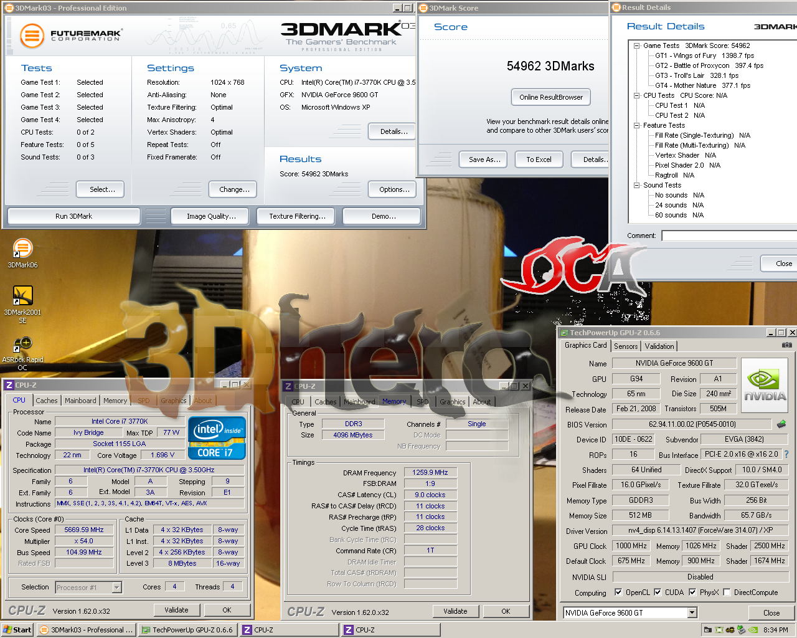This screenshot has height=638, width=797.
Task: Click Close button in GPU-Z window
Action: point(771,613)
